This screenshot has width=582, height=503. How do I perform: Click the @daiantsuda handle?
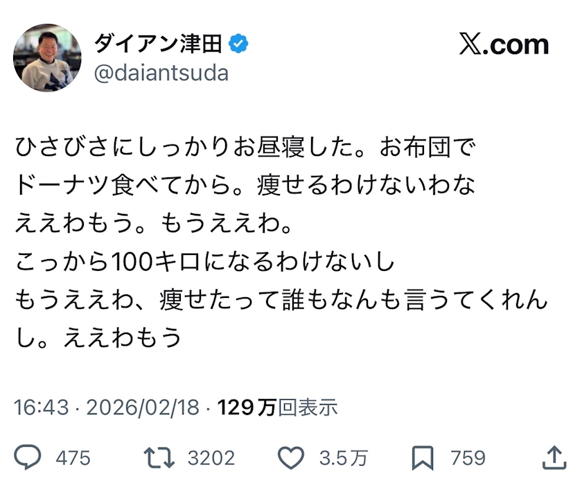161,73
